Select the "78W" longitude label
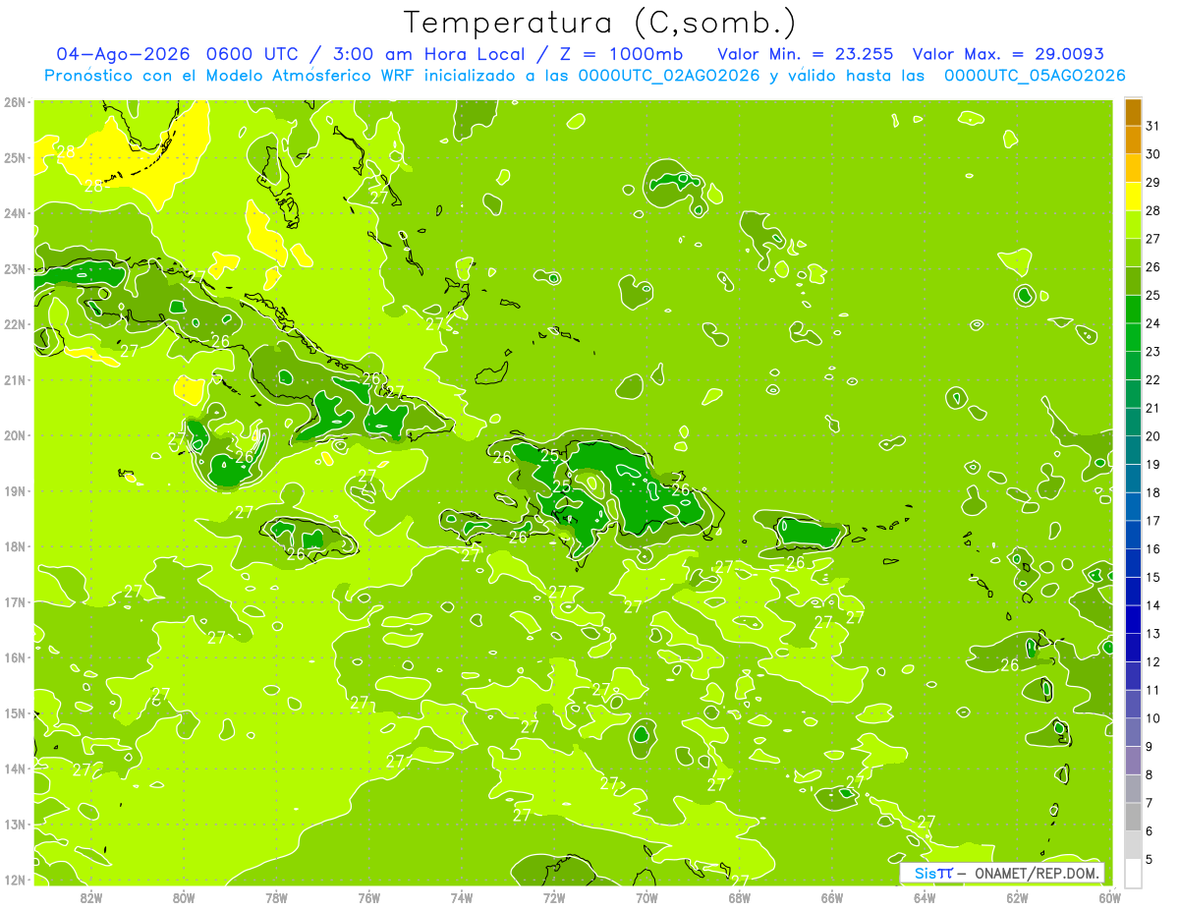The width and height of the screenshot is (1179, 911). (276, 897)
